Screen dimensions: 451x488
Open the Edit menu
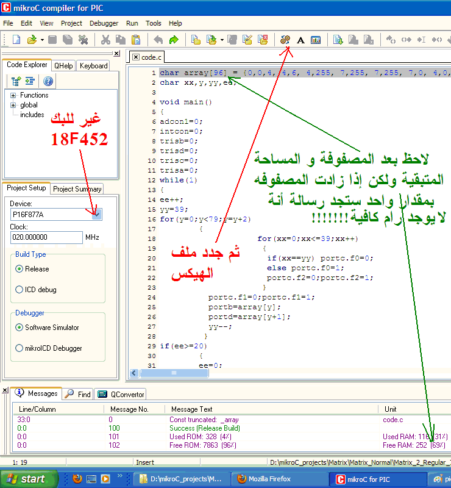click(x=26, y=23)
